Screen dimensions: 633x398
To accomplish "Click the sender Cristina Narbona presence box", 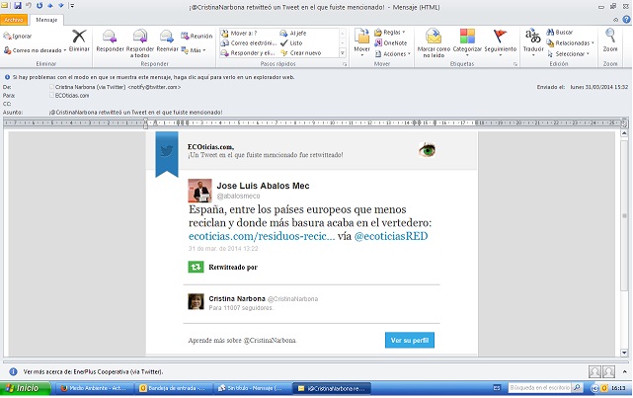I will tap(51, 87).
